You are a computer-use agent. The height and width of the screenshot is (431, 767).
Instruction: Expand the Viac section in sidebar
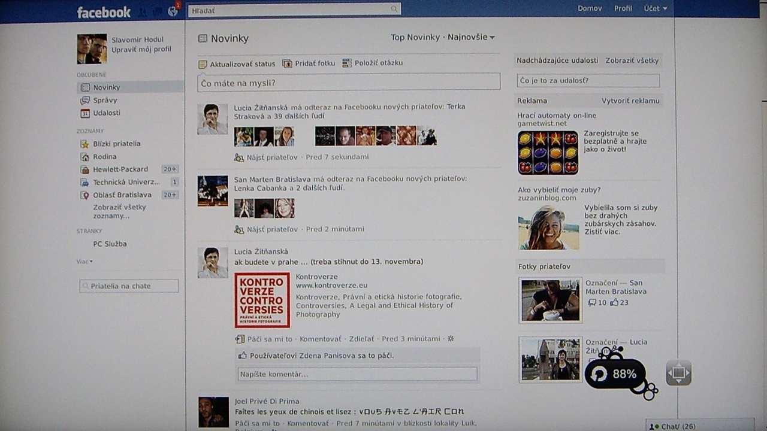coord(84,262)
